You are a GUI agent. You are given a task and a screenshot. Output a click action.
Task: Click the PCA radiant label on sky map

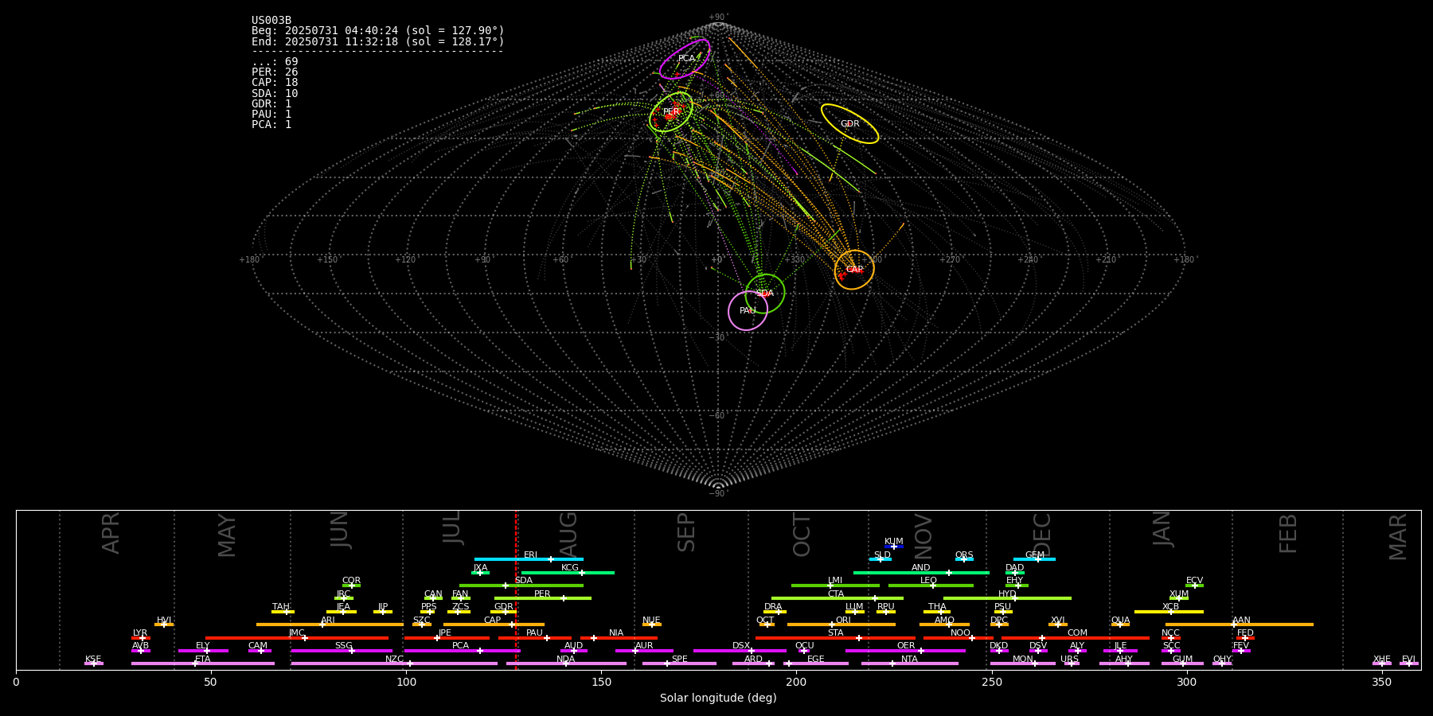(x=686, y=58)
